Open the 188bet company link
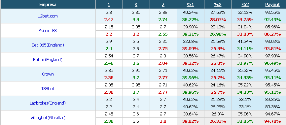 pyautogui.click(x=48, y=89)
